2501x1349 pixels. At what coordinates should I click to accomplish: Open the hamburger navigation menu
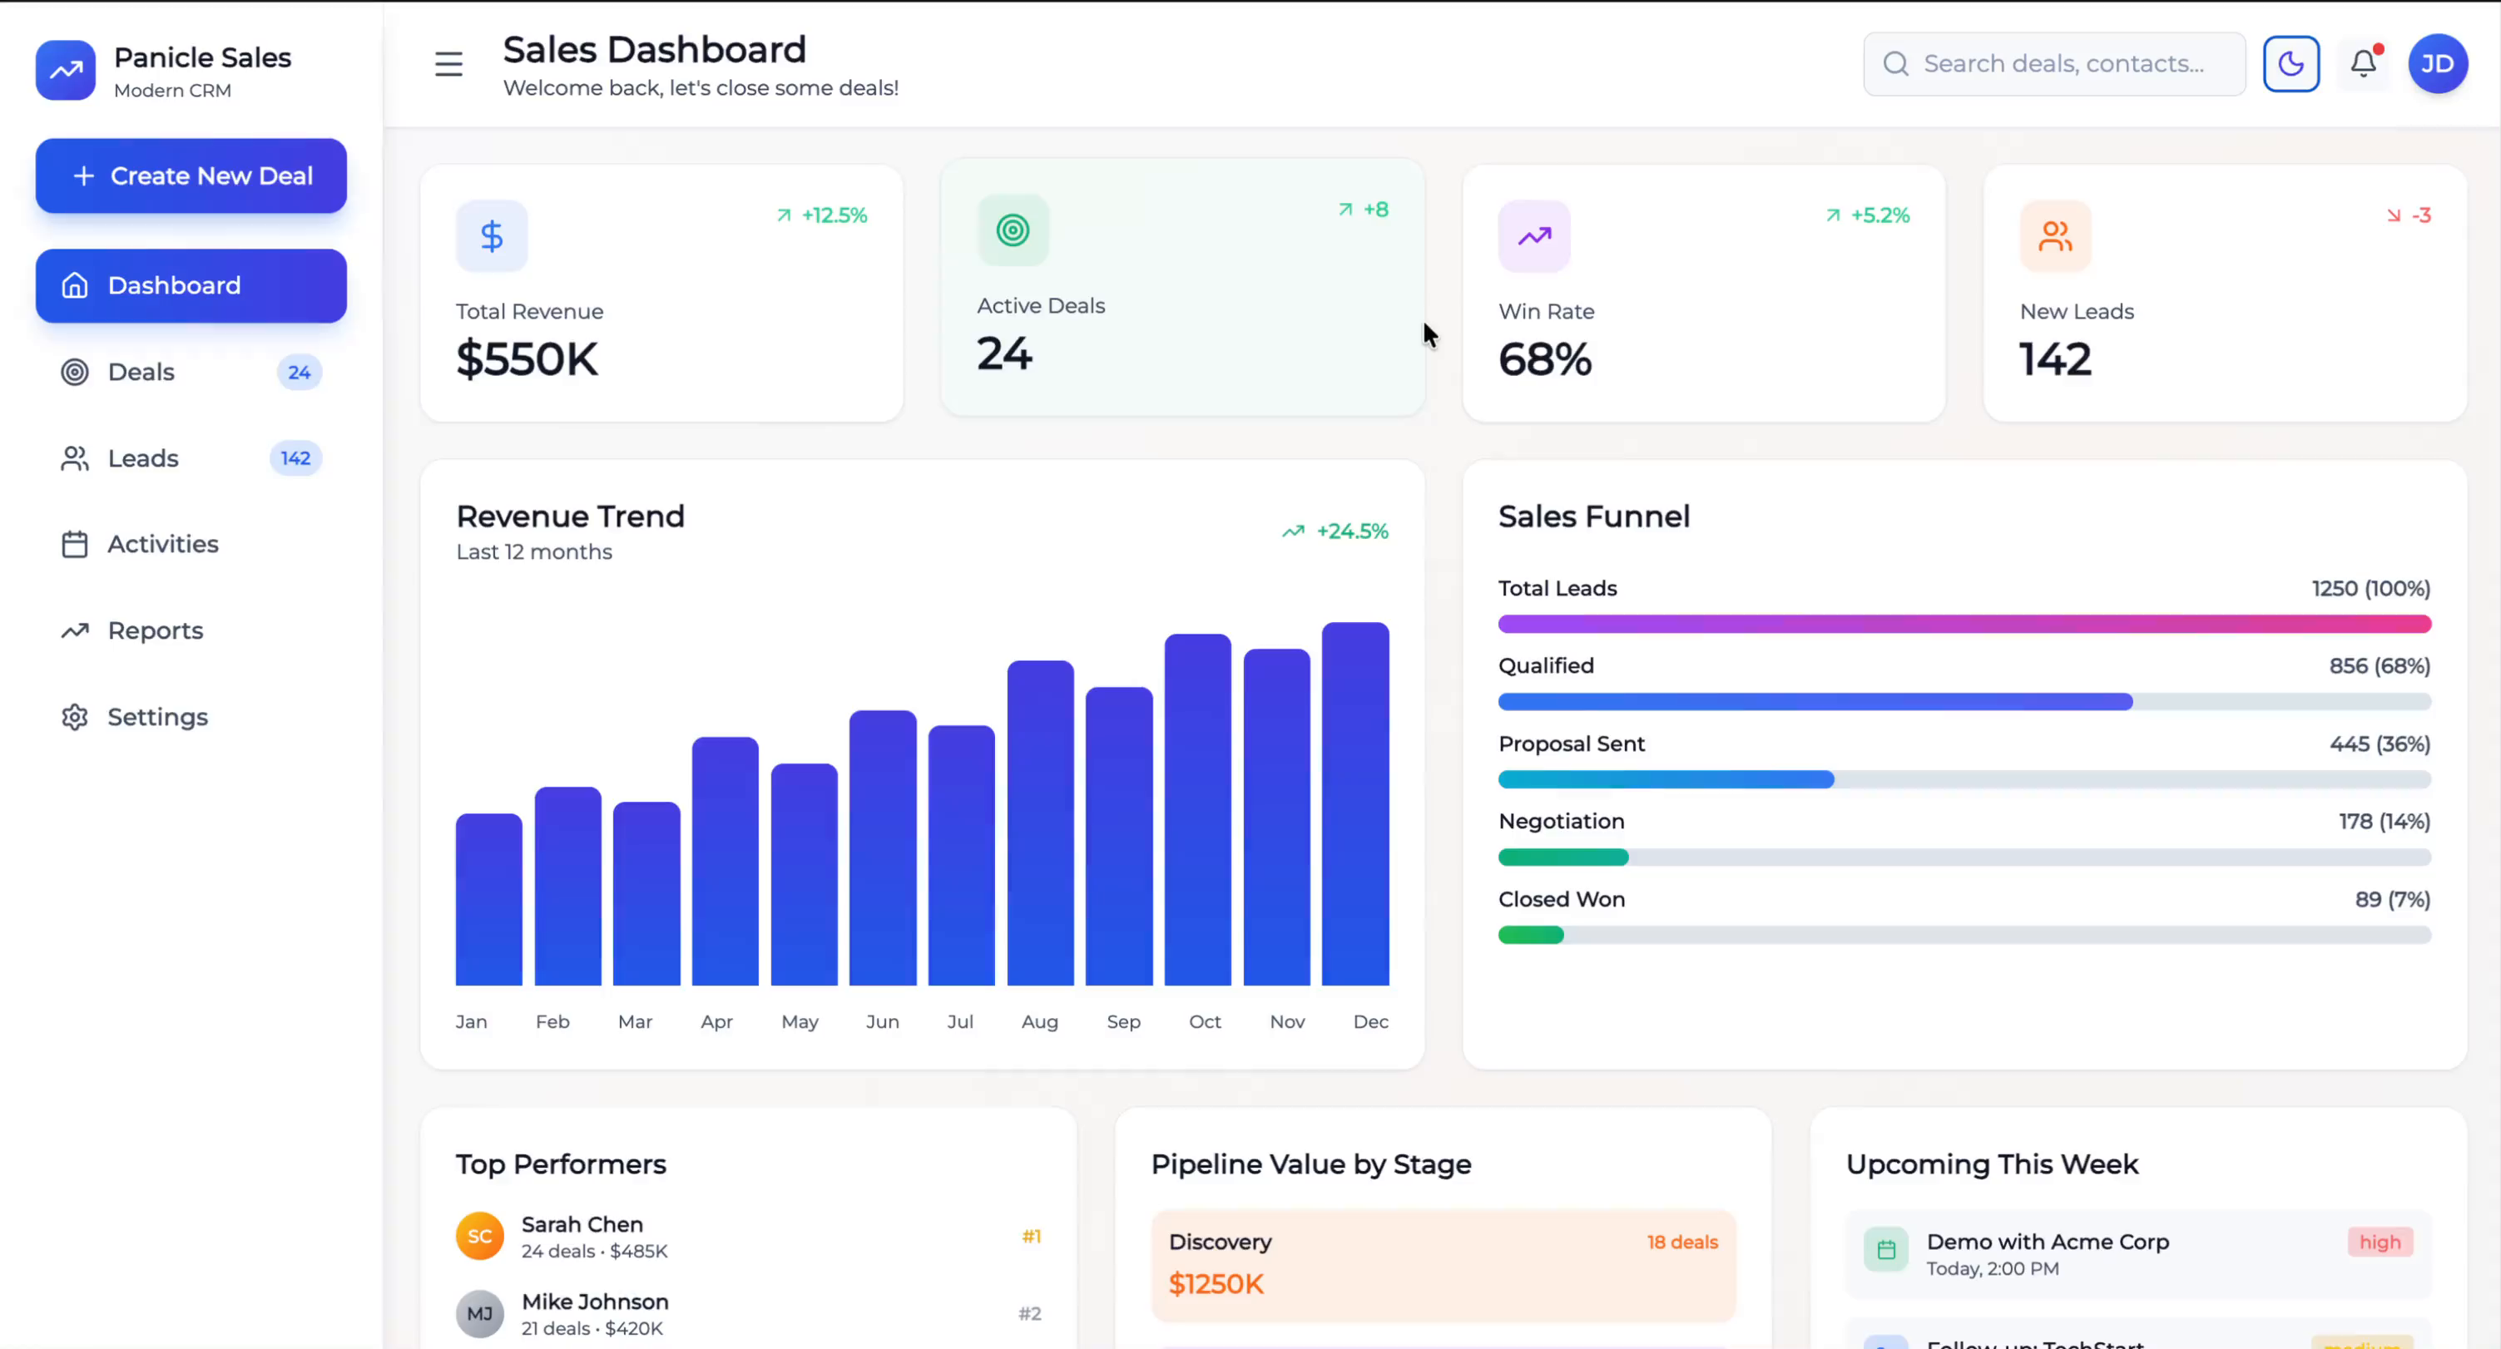(x=448, y=64)
